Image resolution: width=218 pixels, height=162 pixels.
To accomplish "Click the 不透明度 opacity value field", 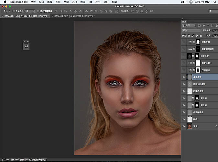I will [215, 30].
